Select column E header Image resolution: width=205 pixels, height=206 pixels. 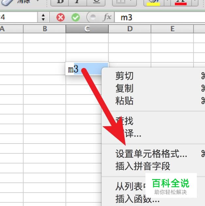tap(172, 29)
